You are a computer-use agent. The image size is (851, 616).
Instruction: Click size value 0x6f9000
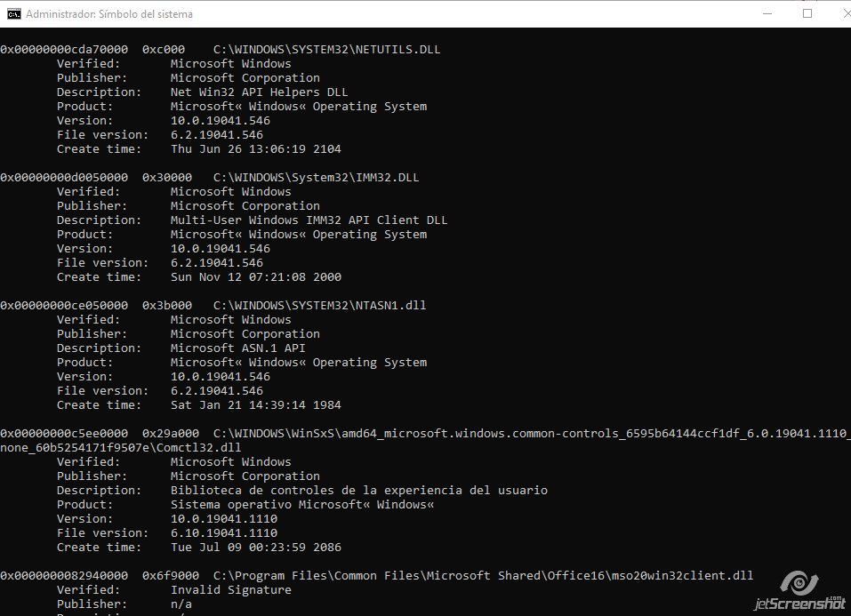tap(171, 576)
